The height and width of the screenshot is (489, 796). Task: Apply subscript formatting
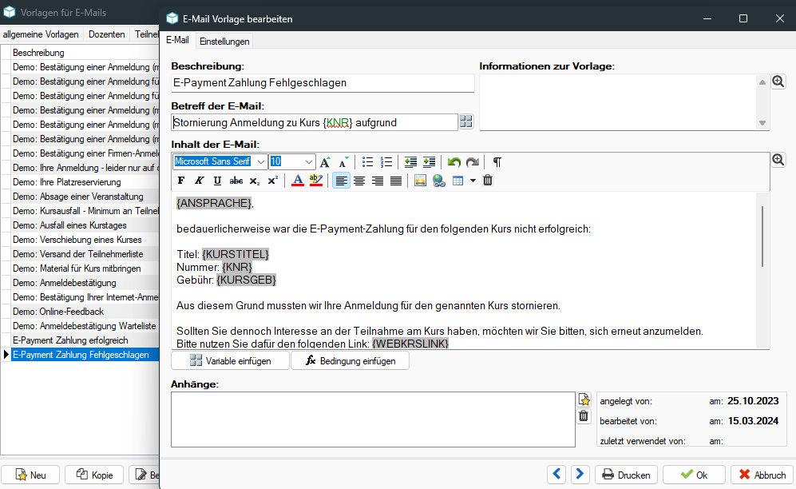pyautogui.click(x=255, y=181)
